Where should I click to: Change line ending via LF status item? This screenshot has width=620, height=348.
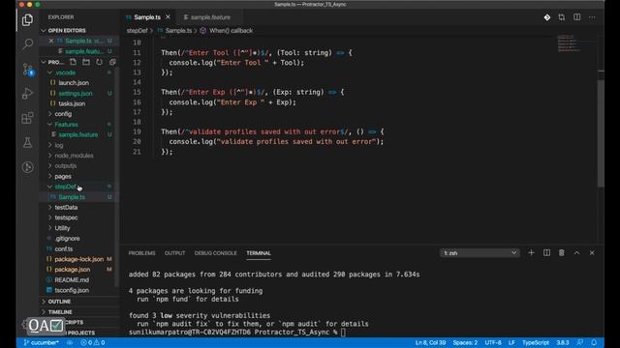tap(511, 342)
